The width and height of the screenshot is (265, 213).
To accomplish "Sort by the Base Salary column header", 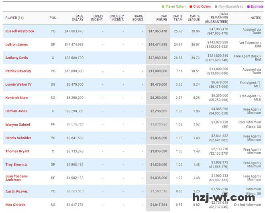I will 77,18.
